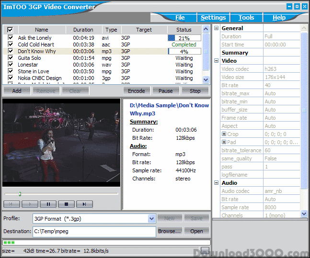Click the previous track playback button
The image size is (310, 258).
(x=11, y=204)
